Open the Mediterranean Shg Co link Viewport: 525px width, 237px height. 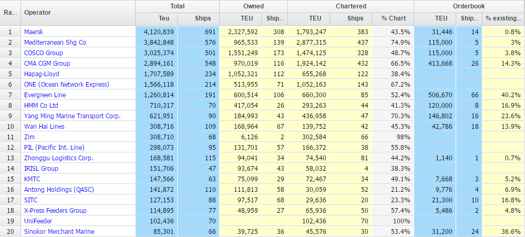(x=55, y=43)
